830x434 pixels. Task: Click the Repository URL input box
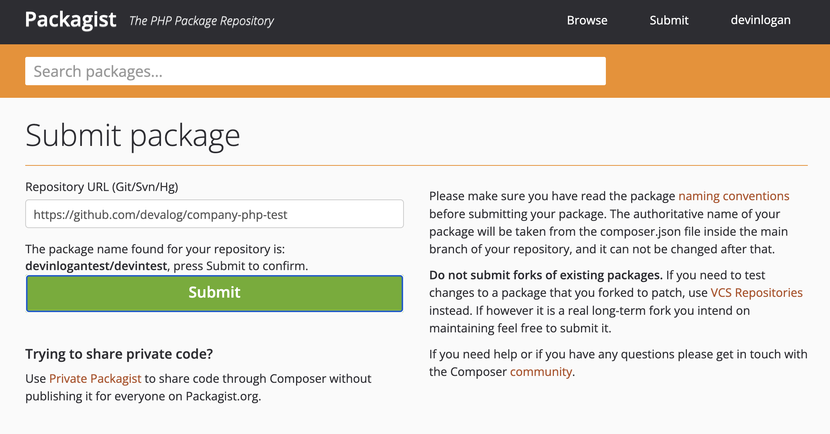click(x=213, y=214)
